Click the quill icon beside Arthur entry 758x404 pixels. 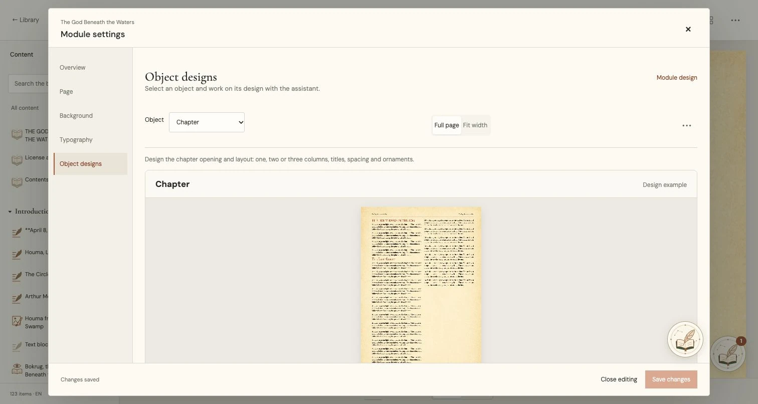pos(17,299)
